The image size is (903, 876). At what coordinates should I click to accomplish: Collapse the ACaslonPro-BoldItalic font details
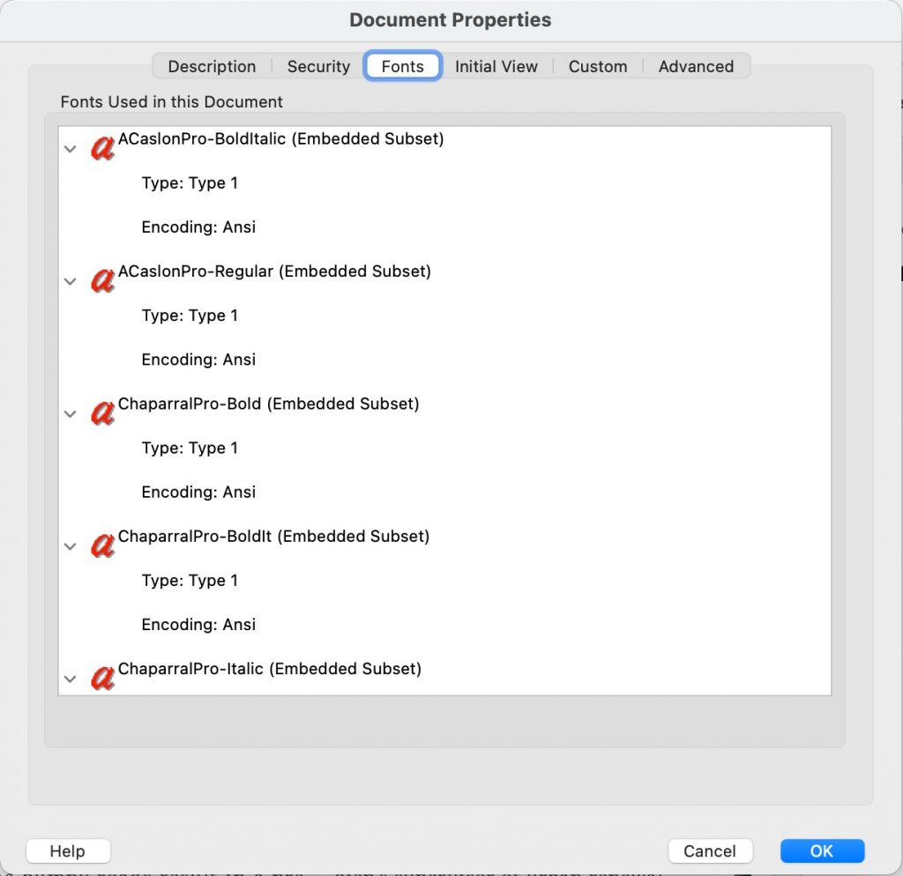[70, 149]
